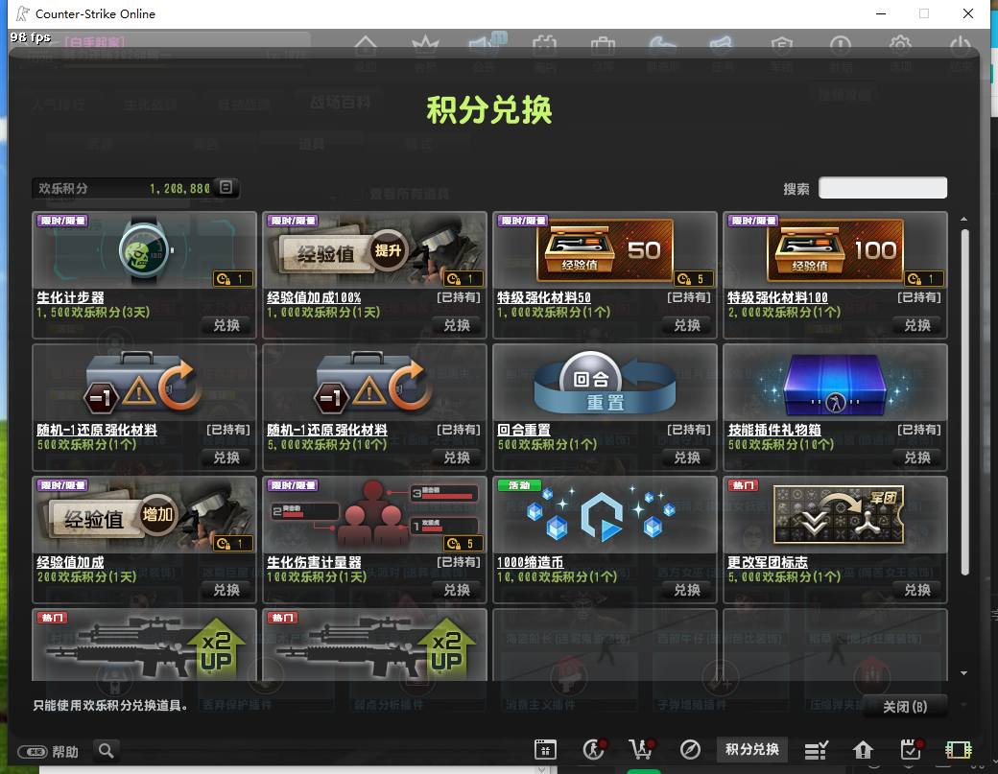Screen dimensions: 998x774
Task: Open the clipboard checkmark icon
Action: tap(912, 750)
